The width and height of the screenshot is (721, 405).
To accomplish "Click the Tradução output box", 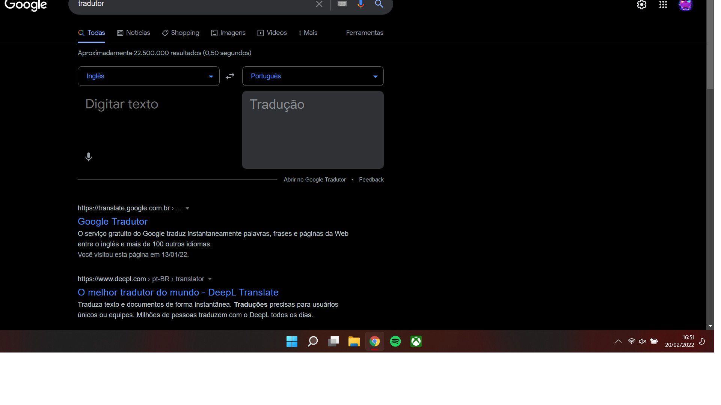I will (313, 130).
